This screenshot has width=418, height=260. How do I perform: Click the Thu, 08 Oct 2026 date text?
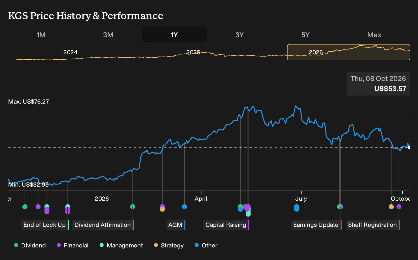tap(378, 79)
